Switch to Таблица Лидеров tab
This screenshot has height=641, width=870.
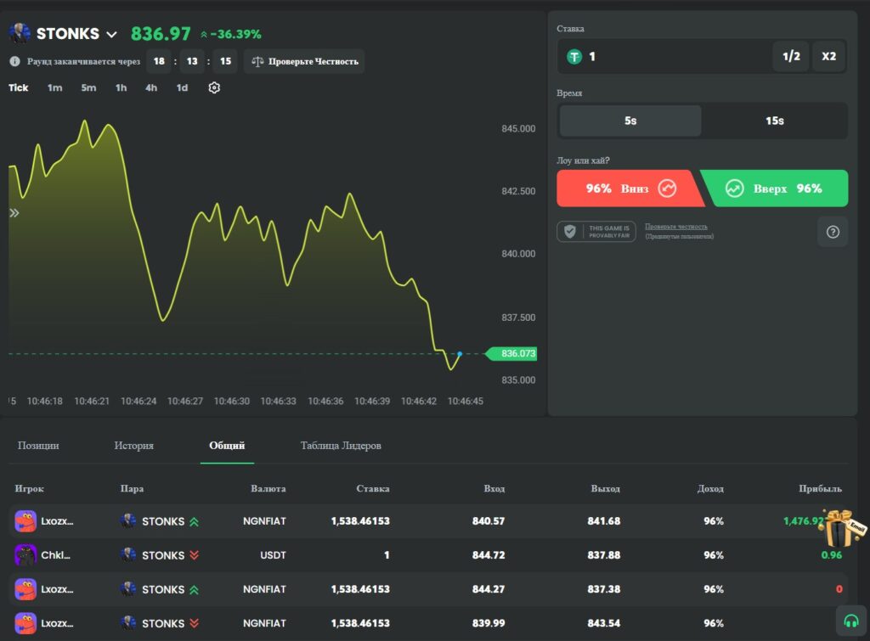pos(341,446)
